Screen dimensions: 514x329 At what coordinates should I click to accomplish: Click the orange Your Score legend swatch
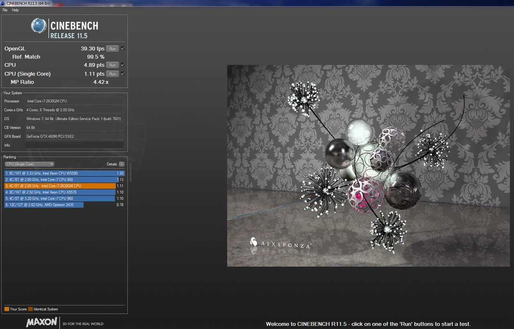point(7,309)
